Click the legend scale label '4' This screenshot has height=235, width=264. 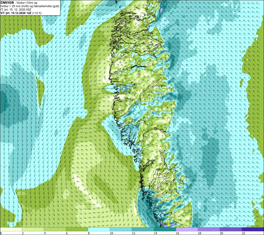point(45,233)
